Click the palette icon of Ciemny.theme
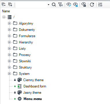Screen dimensions: 110x104 (x=19, y=80)
